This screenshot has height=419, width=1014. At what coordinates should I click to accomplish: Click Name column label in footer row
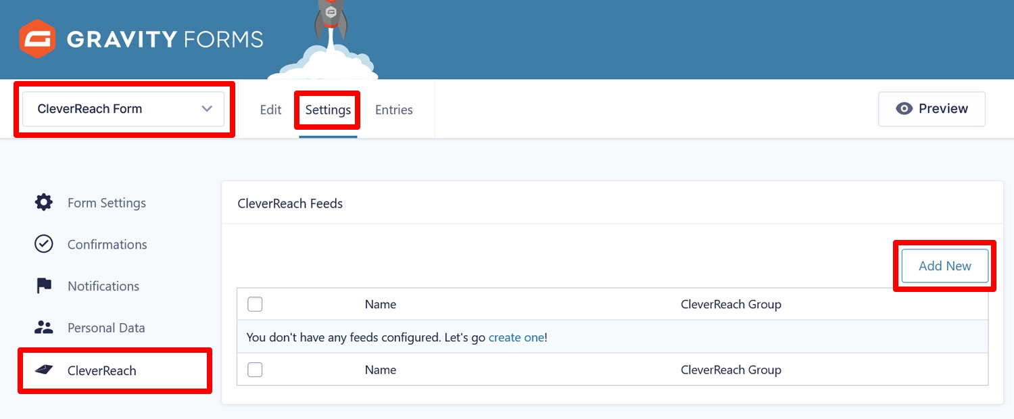click(x=381, y=370)
